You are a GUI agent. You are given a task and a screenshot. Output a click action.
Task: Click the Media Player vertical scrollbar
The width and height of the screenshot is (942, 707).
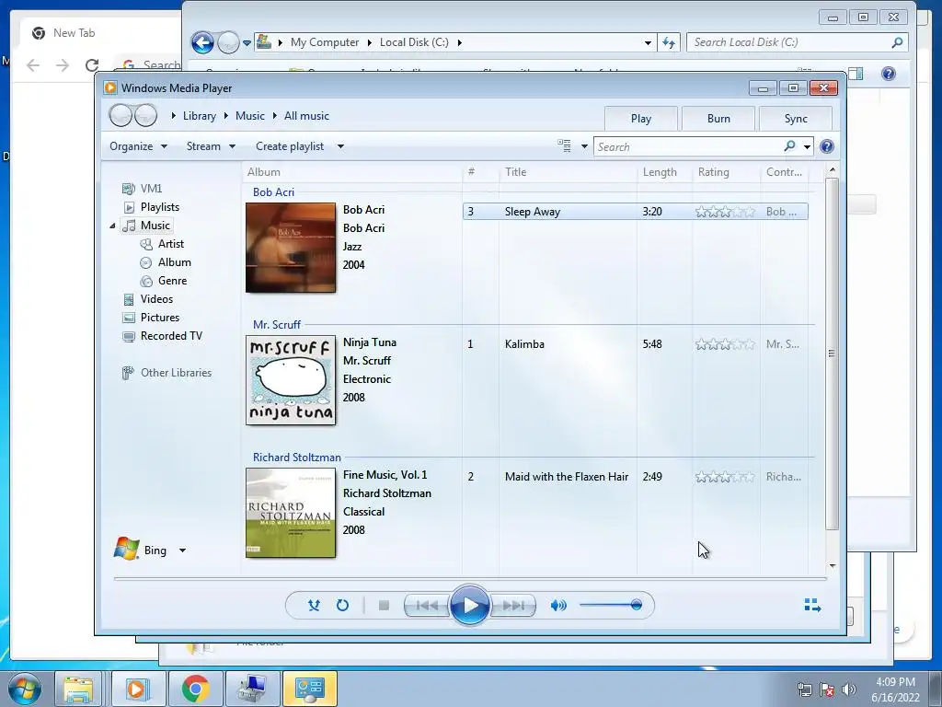pyautogui.click(x=832, y=353)
